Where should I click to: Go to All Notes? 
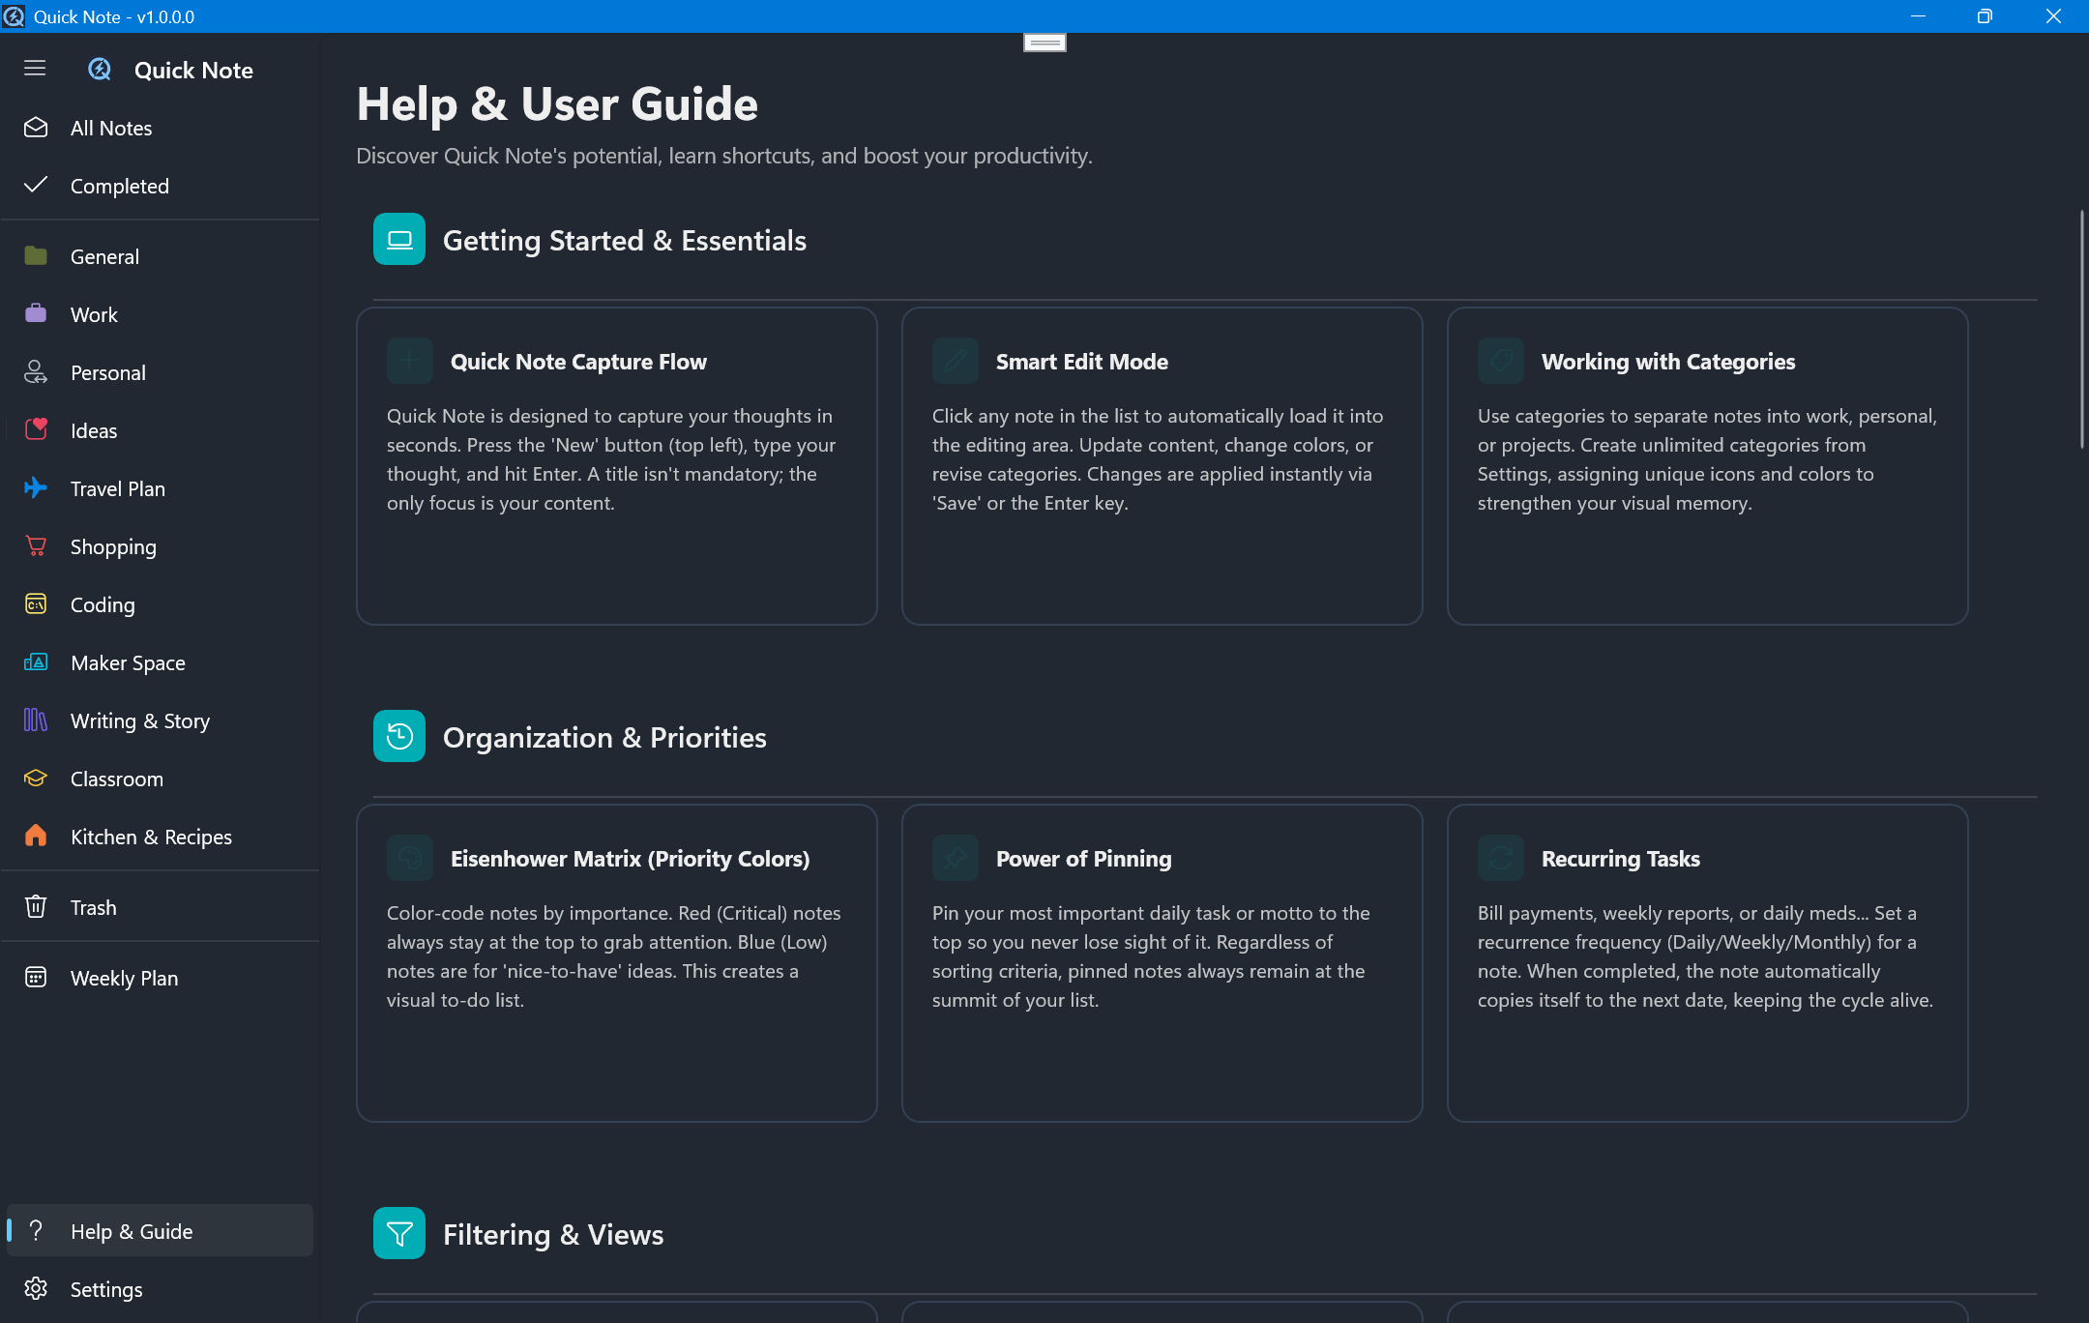point(110,128)
